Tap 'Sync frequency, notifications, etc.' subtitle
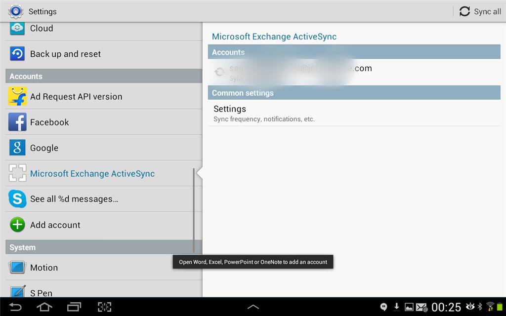506x316 pixels. pos(264,119)
